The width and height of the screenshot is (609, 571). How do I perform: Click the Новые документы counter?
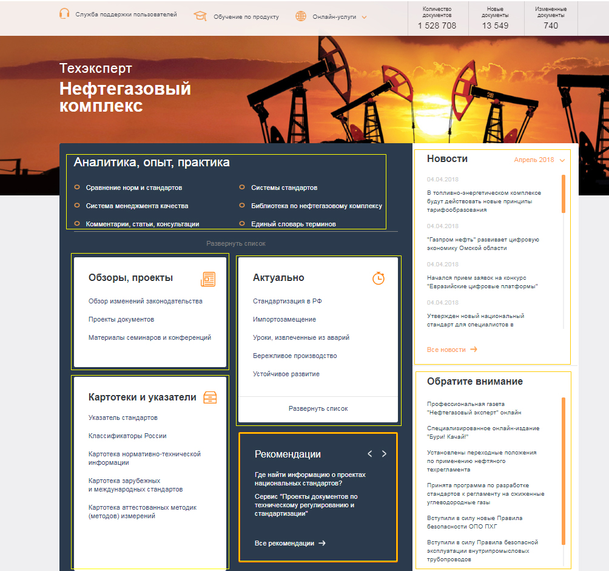coord(495,18)
